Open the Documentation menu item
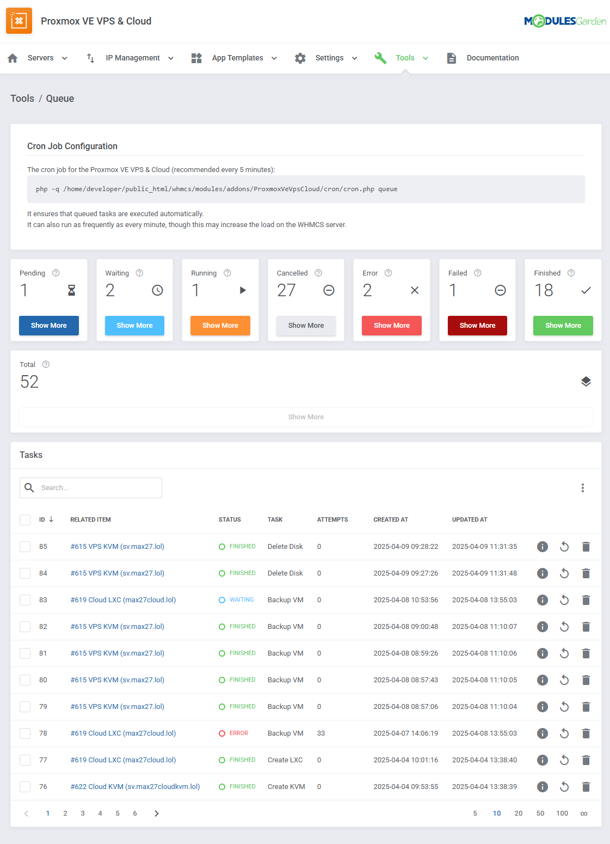This screenshot has height=844, width=610. pyautogui.click(x=493, y=58)
